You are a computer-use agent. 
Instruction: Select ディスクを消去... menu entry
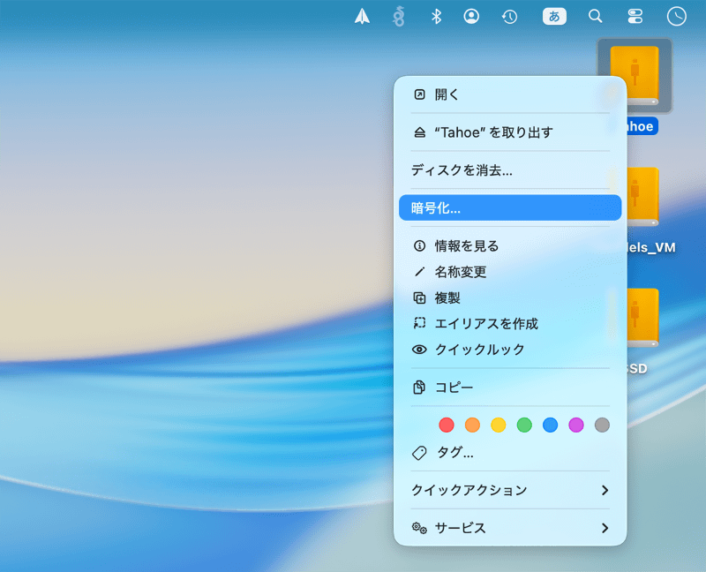[x=510, y=170]
